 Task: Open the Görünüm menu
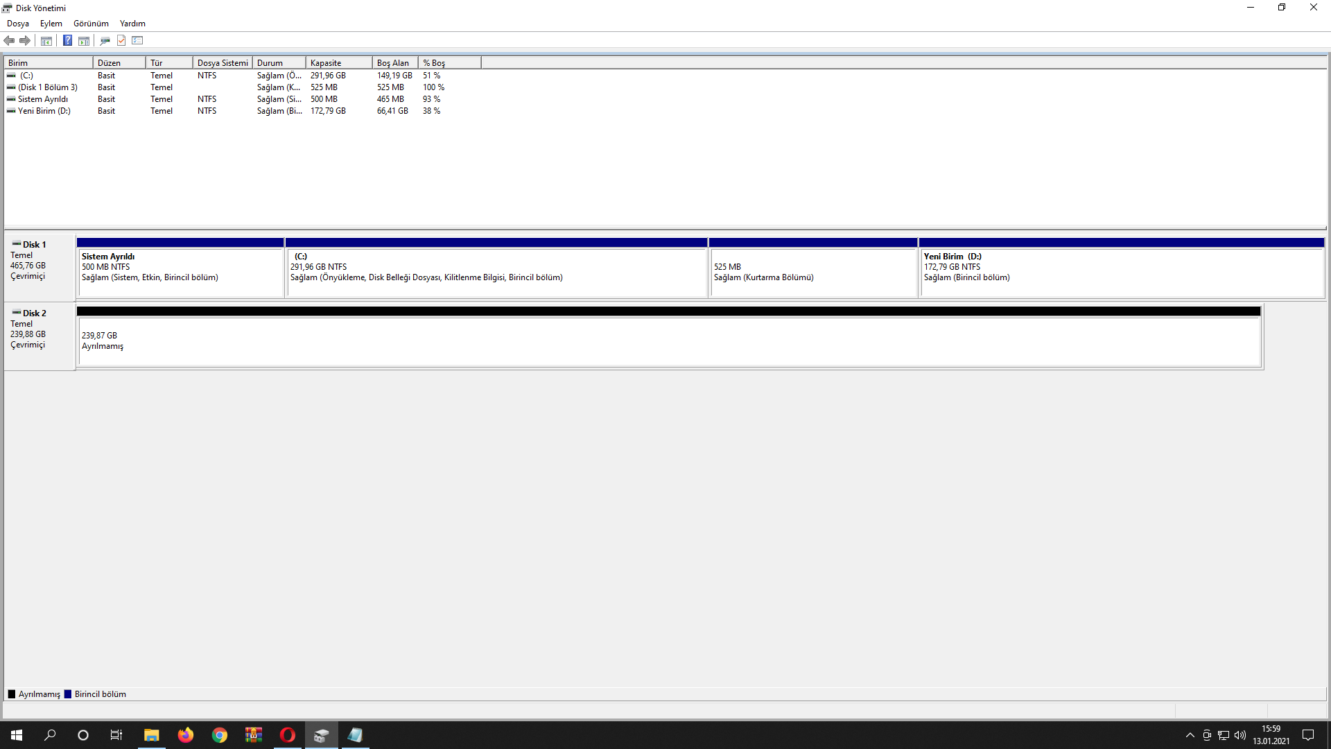(x=91, y=24)
